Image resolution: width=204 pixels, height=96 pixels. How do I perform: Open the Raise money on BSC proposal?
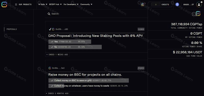pyautogui.click(x=85, y=75)
